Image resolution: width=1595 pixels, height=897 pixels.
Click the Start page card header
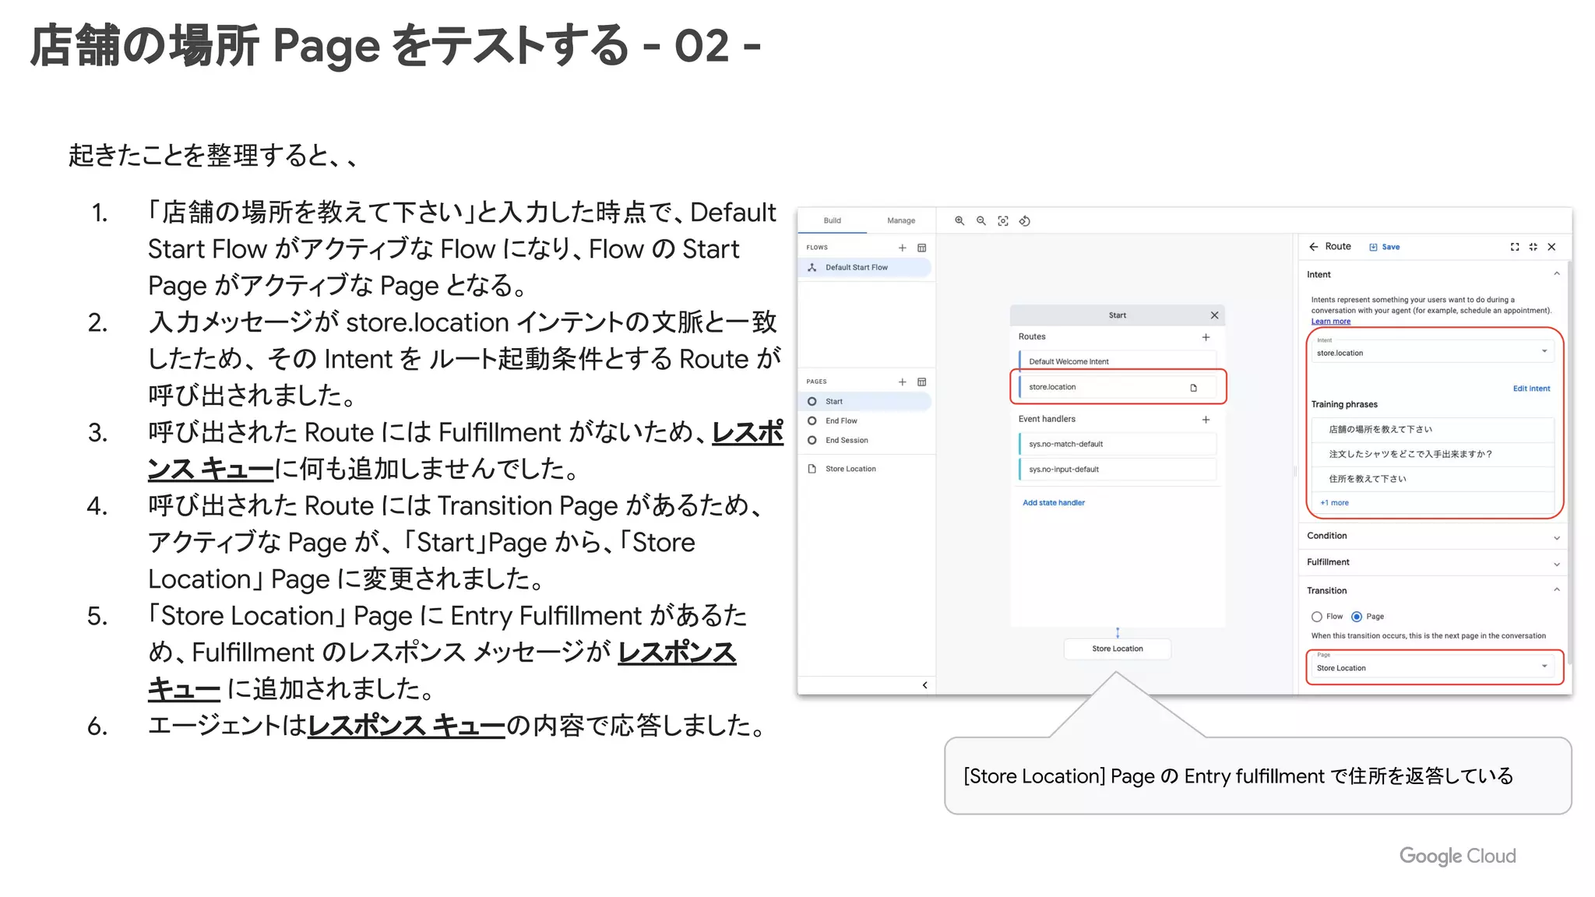1118,315
